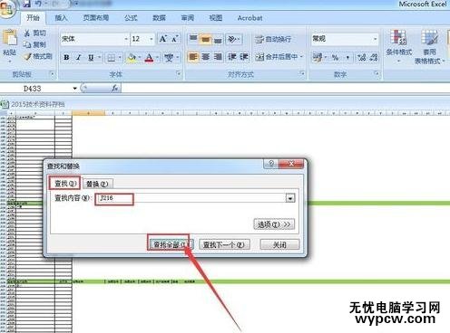450x333 pixels.
Task: Toggle Align Text Left
Action: pos(193,57)
